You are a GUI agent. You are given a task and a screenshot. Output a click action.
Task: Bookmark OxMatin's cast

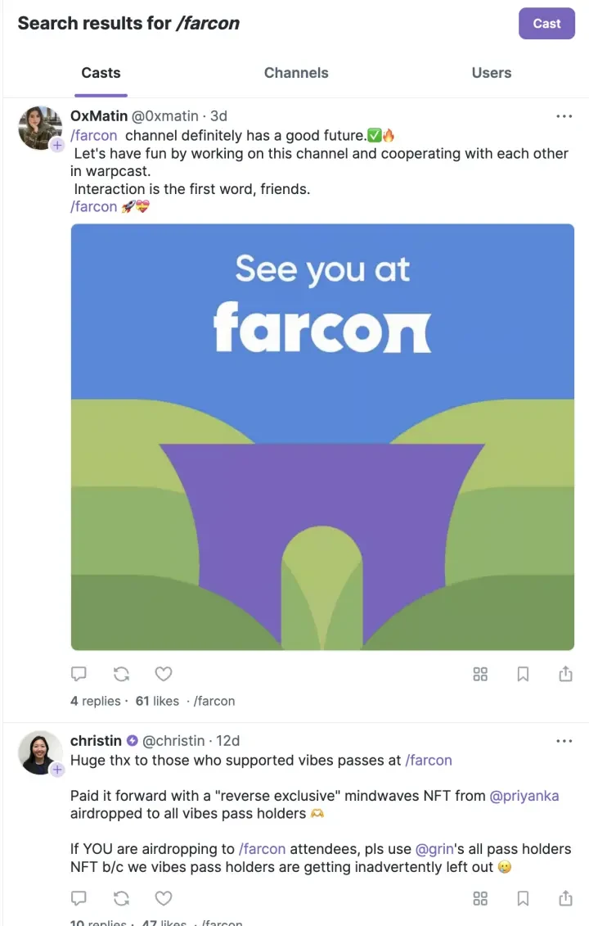(523, 673)
